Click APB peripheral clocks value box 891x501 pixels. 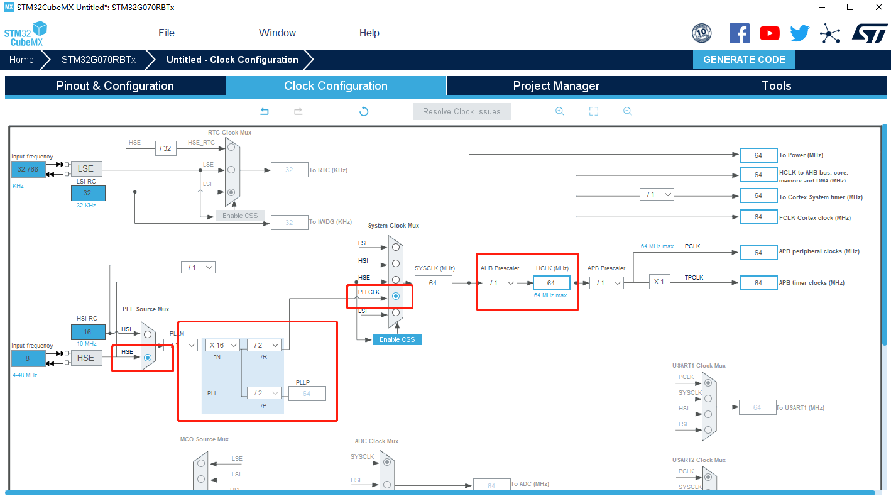tap(758, 252)
